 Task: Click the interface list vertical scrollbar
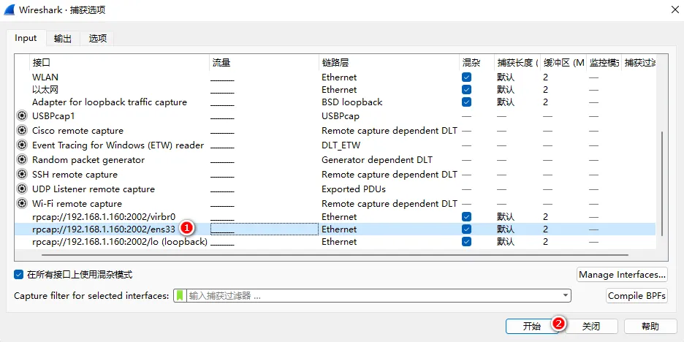(x=662, y=183)
